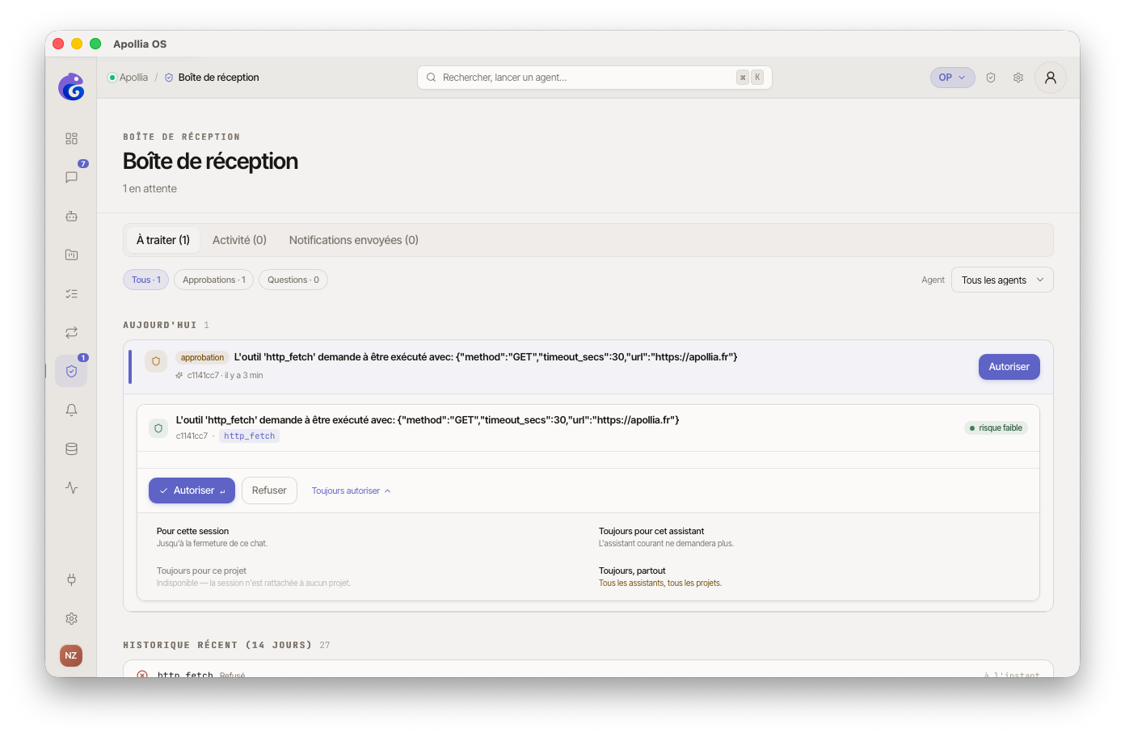Select the 'Tous · 1' filter pill

coord(146,280)
